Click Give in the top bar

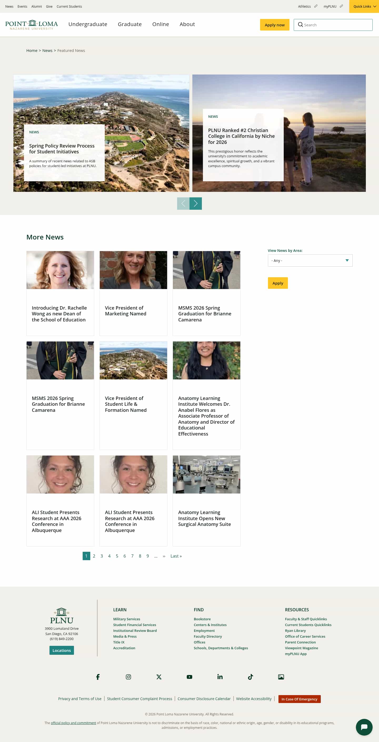(49, 6)
